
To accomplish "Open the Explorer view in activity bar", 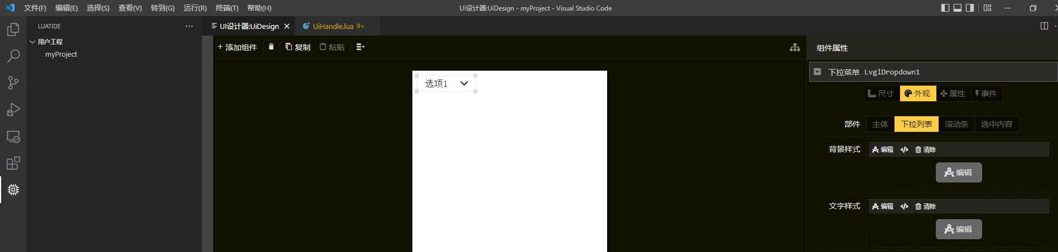I will 13,29.
